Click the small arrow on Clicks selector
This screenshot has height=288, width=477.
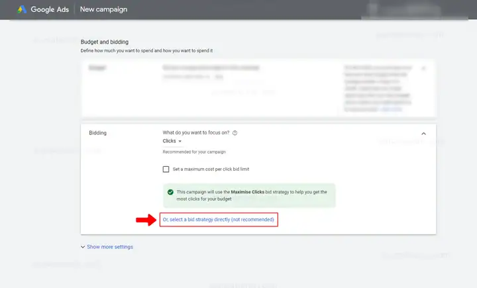[180, 142]
